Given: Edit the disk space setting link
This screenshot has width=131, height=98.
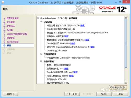Looking at the screenshot, I should pyautogui.click(x=83, y=25).
